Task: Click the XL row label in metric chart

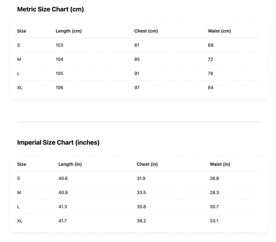Action: (x=20, y=88)
